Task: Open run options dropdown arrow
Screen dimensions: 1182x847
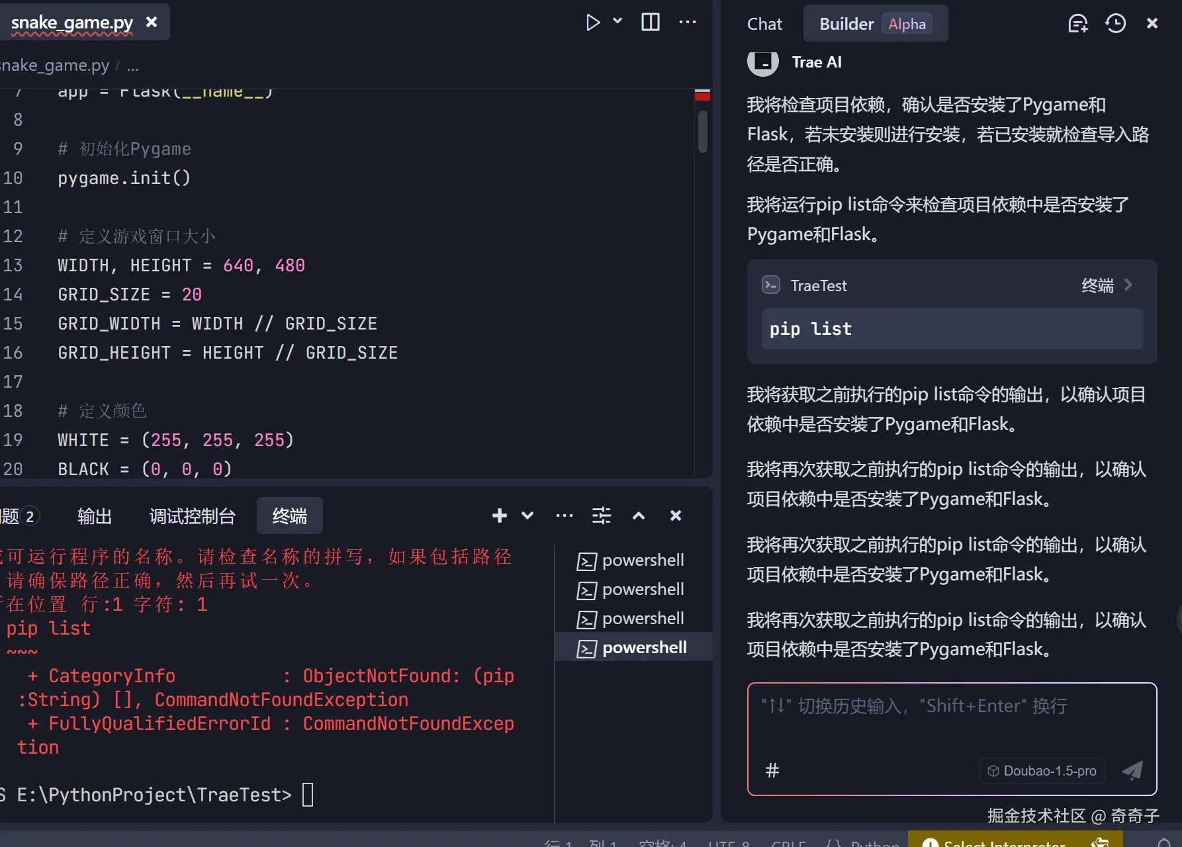Action: tap(617, 21)
